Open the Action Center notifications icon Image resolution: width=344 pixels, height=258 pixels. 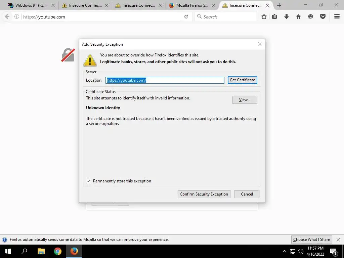(x=333, y=251)
